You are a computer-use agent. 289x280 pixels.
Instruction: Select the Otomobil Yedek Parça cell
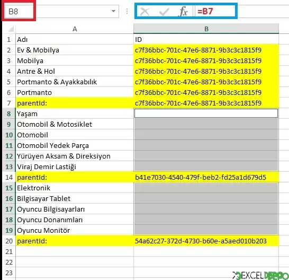pos(75,145)
